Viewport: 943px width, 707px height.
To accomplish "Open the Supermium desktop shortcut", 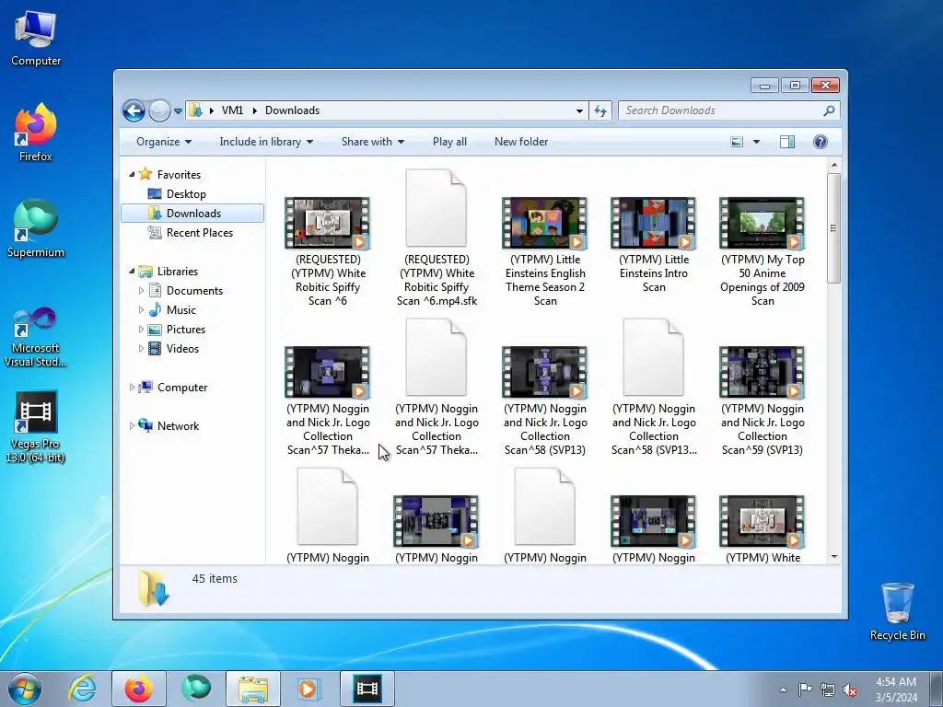I will click(x=36, y=228).
